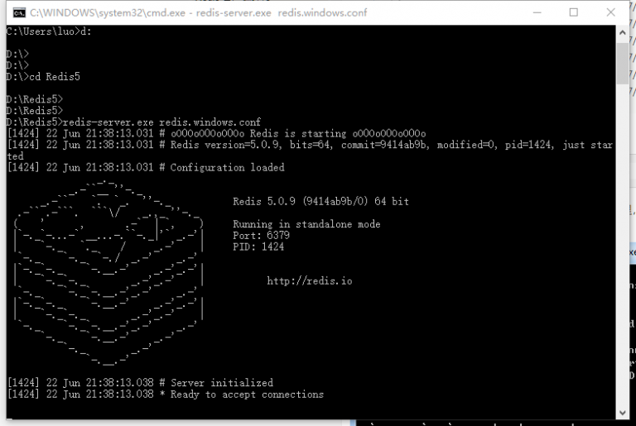Click the scrollbar up arrow
Screen dimensions: 636x426
click(622, 32)
